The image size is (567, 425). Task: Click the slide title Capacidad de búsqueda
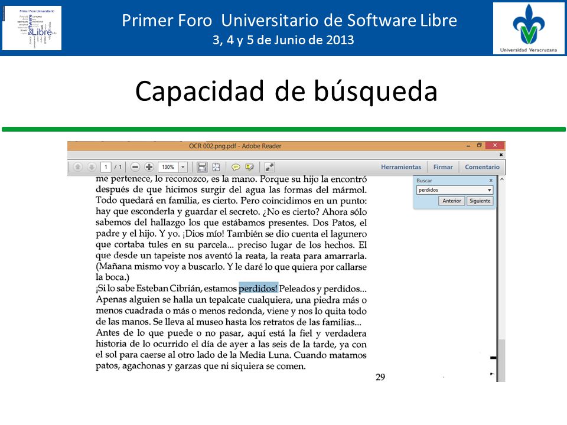[x=286, y=91]
